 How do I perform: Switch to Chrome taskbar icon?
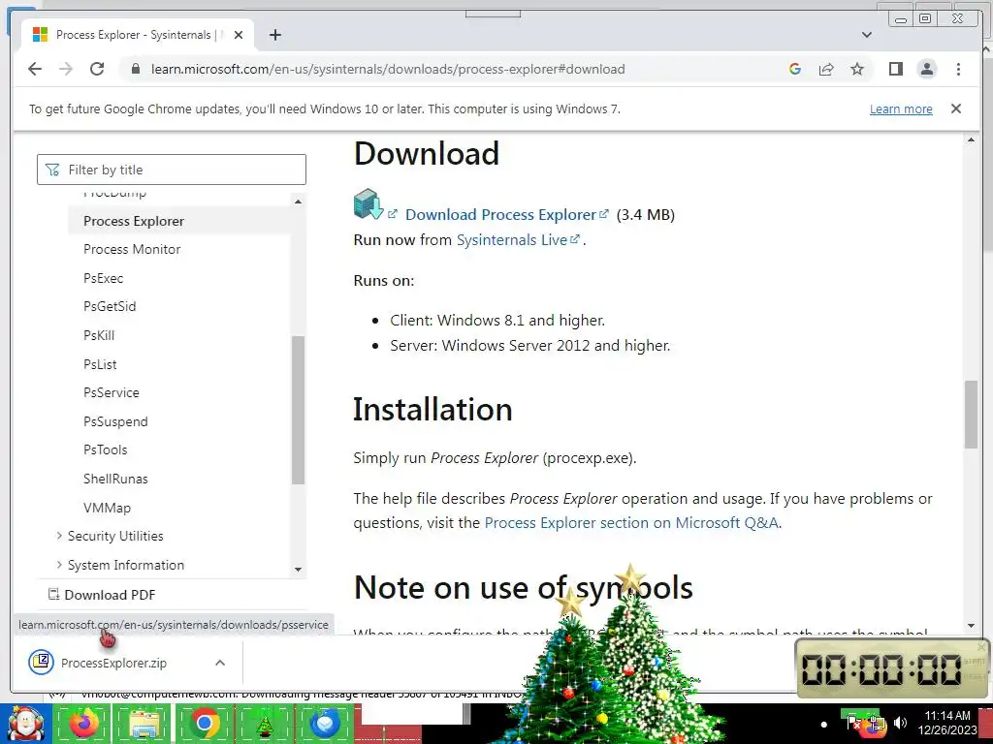[204, 723]
